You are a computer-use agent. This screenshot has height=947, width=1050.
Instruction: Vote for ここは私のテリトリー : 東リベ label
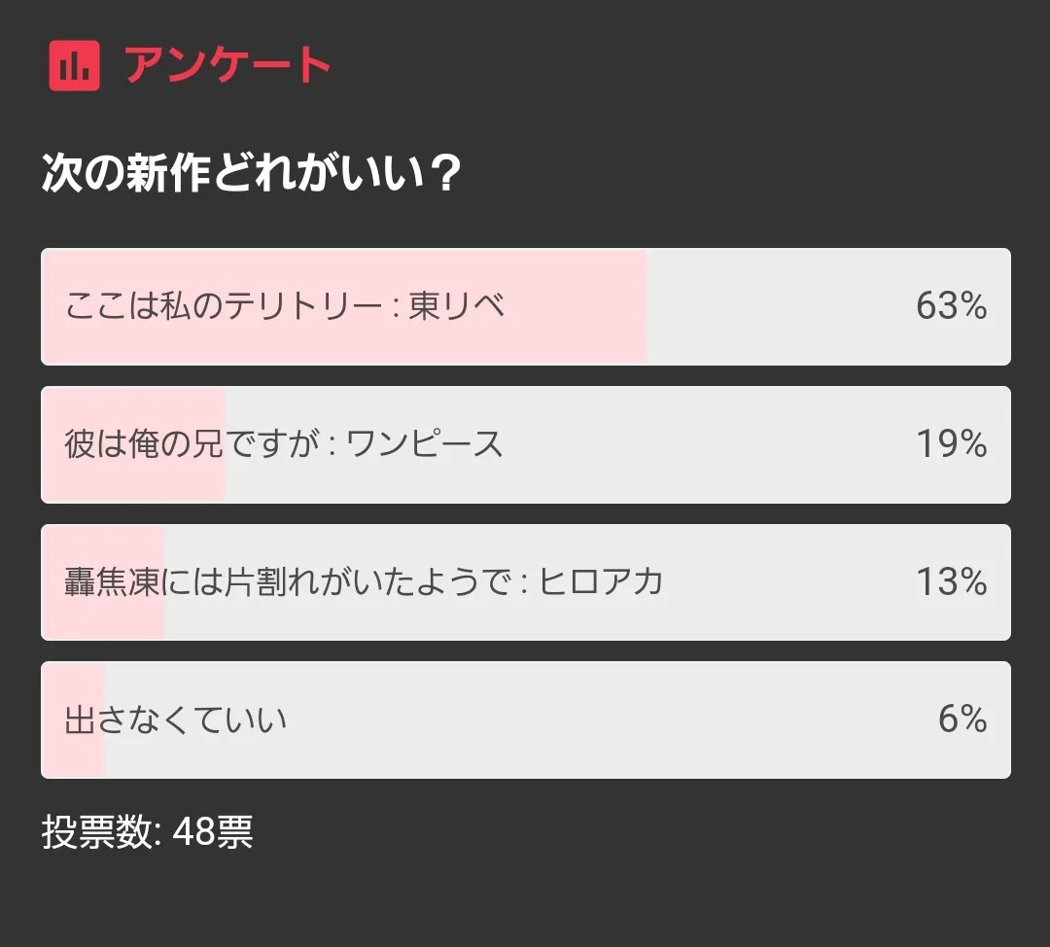pyautogui.click(x=285, y=307)
